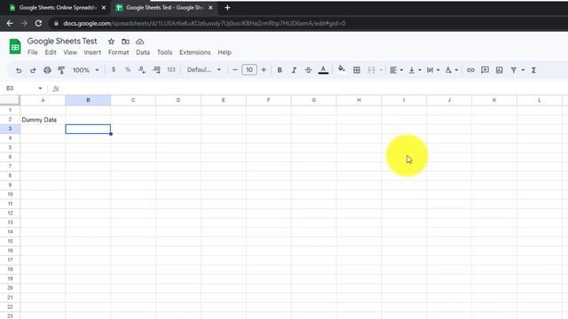The width and height of the screenshot is (568, 319).
Task: Insert chart icon
Action: tap(499, 70)
